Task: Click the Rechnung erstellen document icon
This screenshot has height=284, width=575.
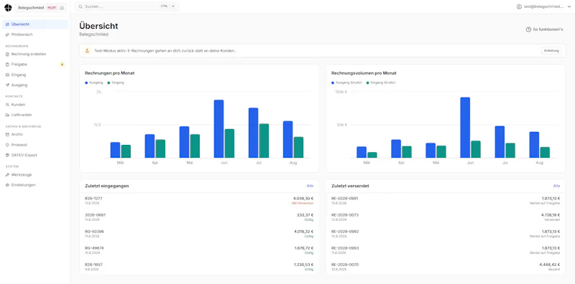Action: pyautogui.click(x=8, y=55)
